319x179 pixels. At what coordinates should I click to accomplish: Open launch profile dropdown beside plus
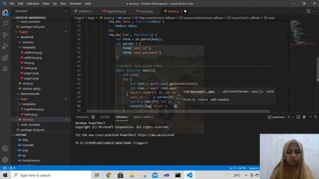click(293, 117)
